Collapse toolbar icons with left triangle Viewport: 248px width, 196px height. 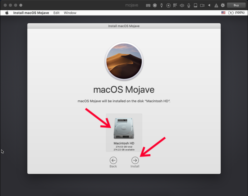[209, 5]
